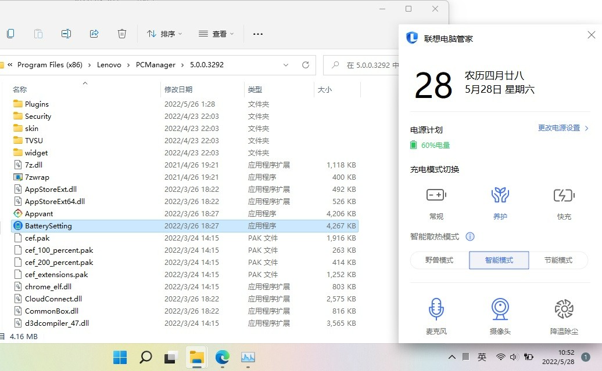602x371 pixels.
Task: Sort by 类型 column header
Action: [255, 90]
